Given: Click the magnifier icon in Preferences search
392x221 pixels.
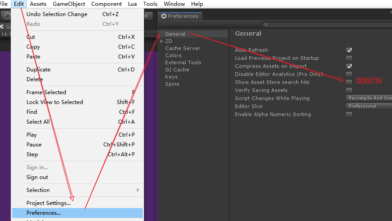Looking at the screenshot, I should (x=266, y=25).
